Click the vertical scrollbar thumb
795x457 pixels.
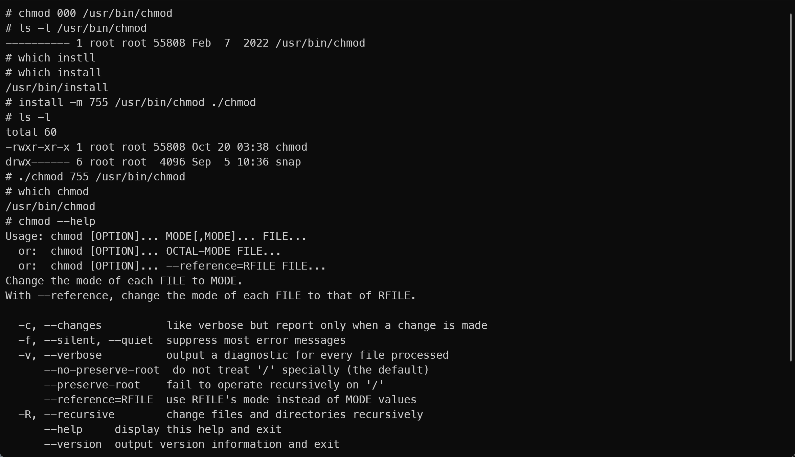791,187
